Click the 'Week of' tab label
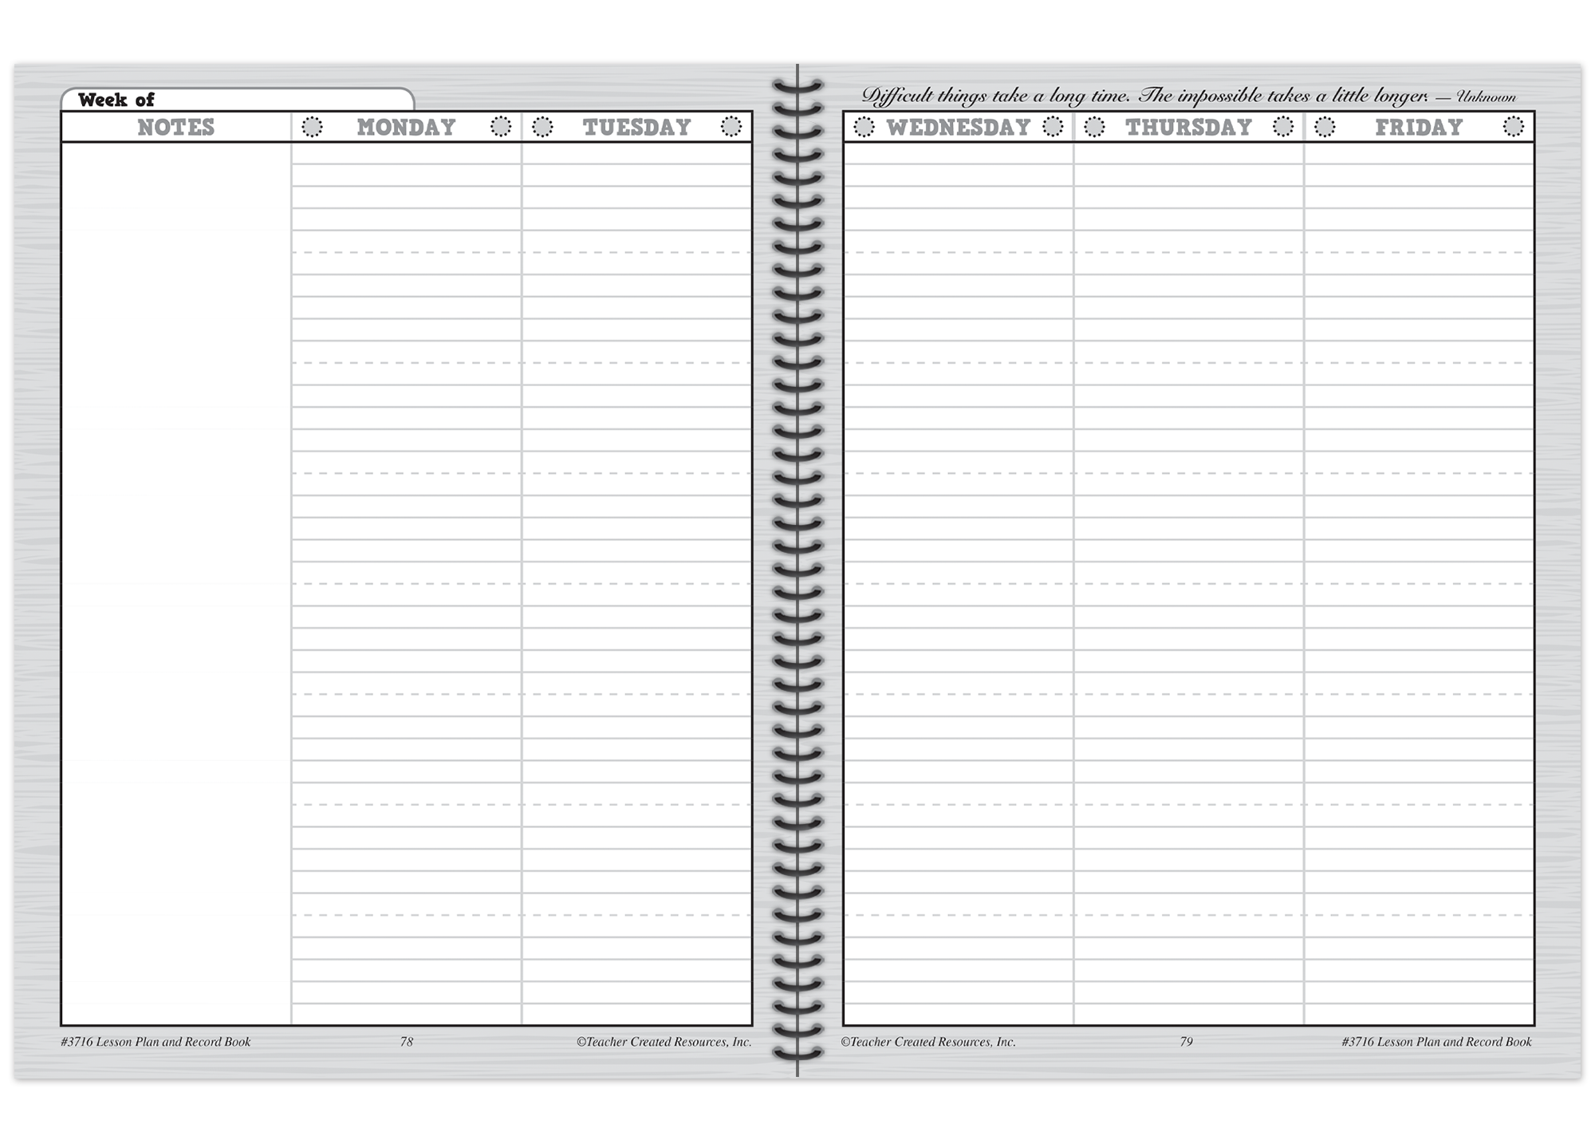Screen dimensions: 1595x1140 [116, 100]
